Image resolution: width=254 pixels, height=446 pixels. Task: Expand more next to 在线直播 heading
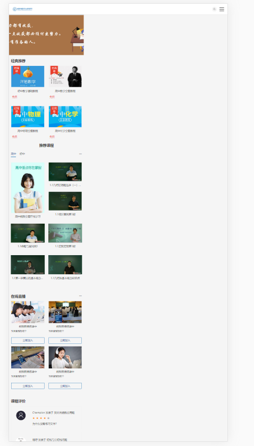coord(80,296)
